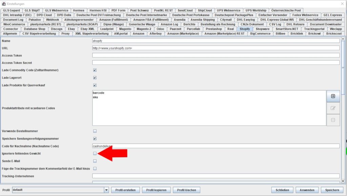Open the Trackingportal tab

click(x=314, y=29)
